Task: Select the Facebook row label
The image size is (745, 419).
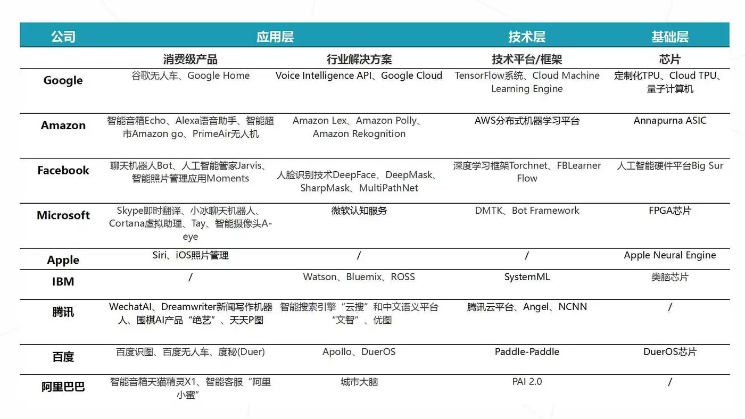Action: (63, 170)
